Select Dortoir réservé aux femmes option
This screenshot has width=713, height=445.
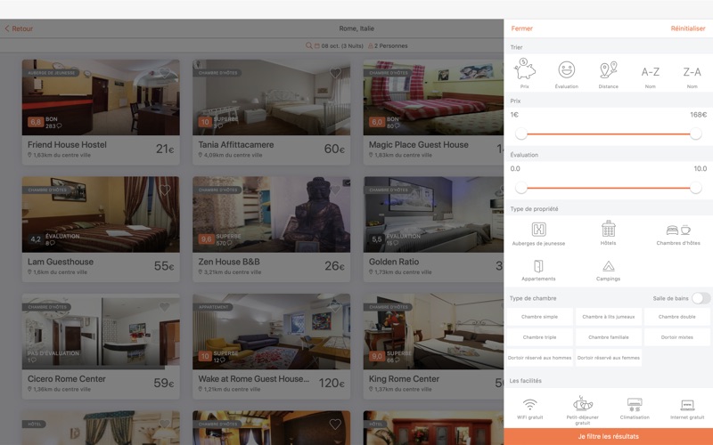pos(609,358)
